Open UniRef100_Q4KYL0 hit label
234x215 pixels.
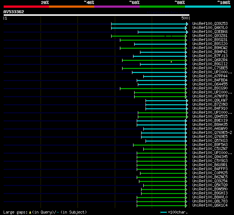[210, 28]
